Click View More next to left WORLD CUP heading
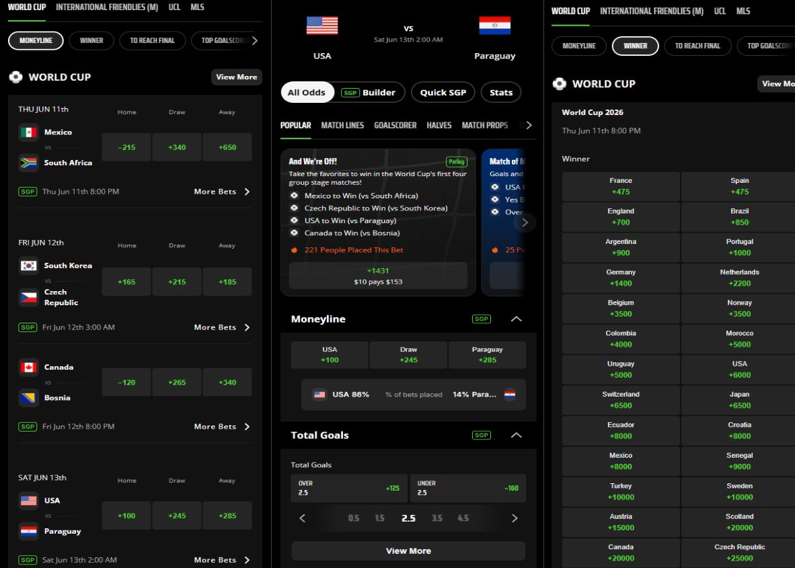The width and height of the screenshot is (795, 568). click(x=236, y=77)
